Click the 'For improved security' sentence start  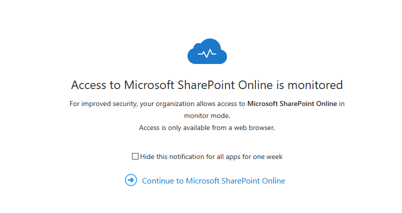point(103,104)
